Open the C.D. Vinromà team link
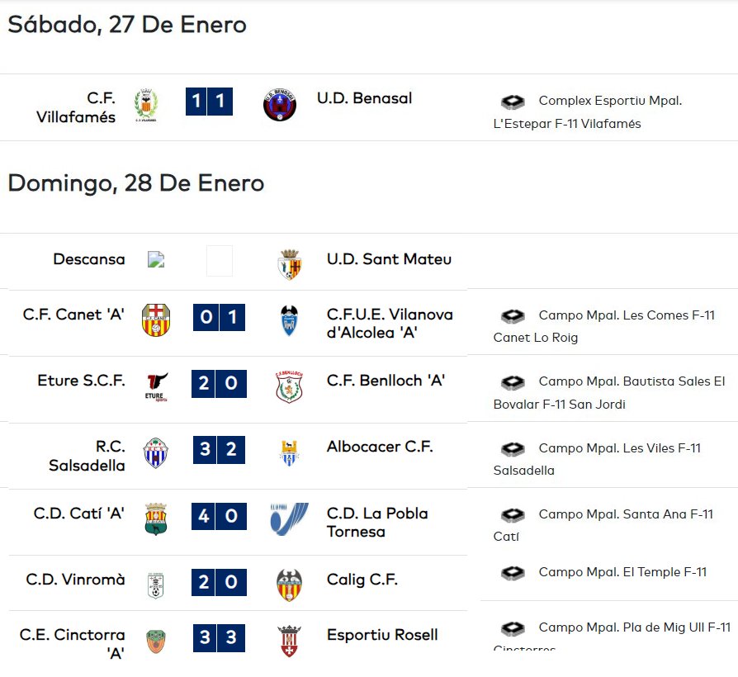The image size is (738, 677). tap(75, 579)
